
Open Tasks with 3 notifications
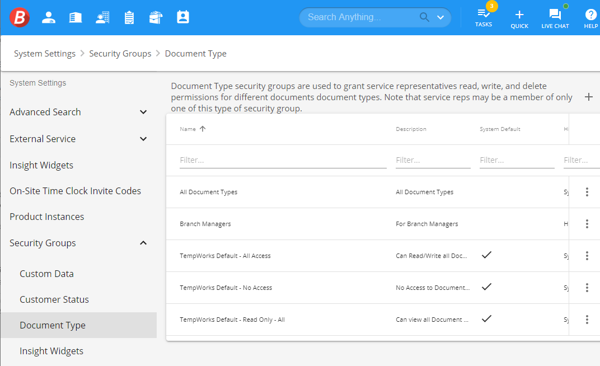coord(484,17)
